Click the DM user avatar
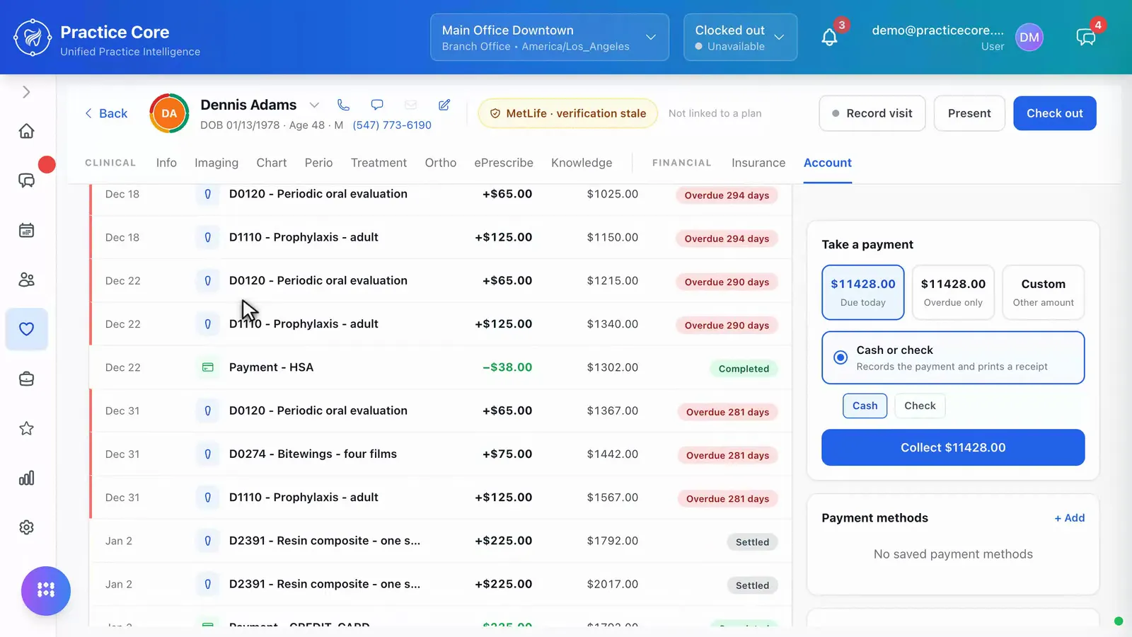Viewport: 1132px width, 637px height. point(1029,38)
